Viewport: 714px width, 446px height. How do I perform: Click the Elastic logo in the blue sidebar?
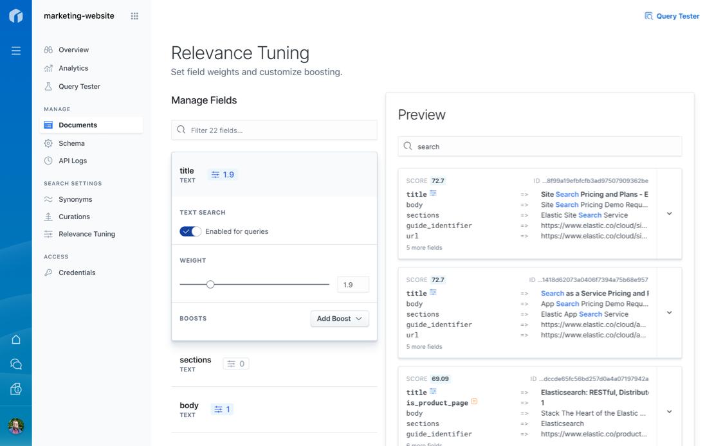pyautogui.click(x=16, y=16)
